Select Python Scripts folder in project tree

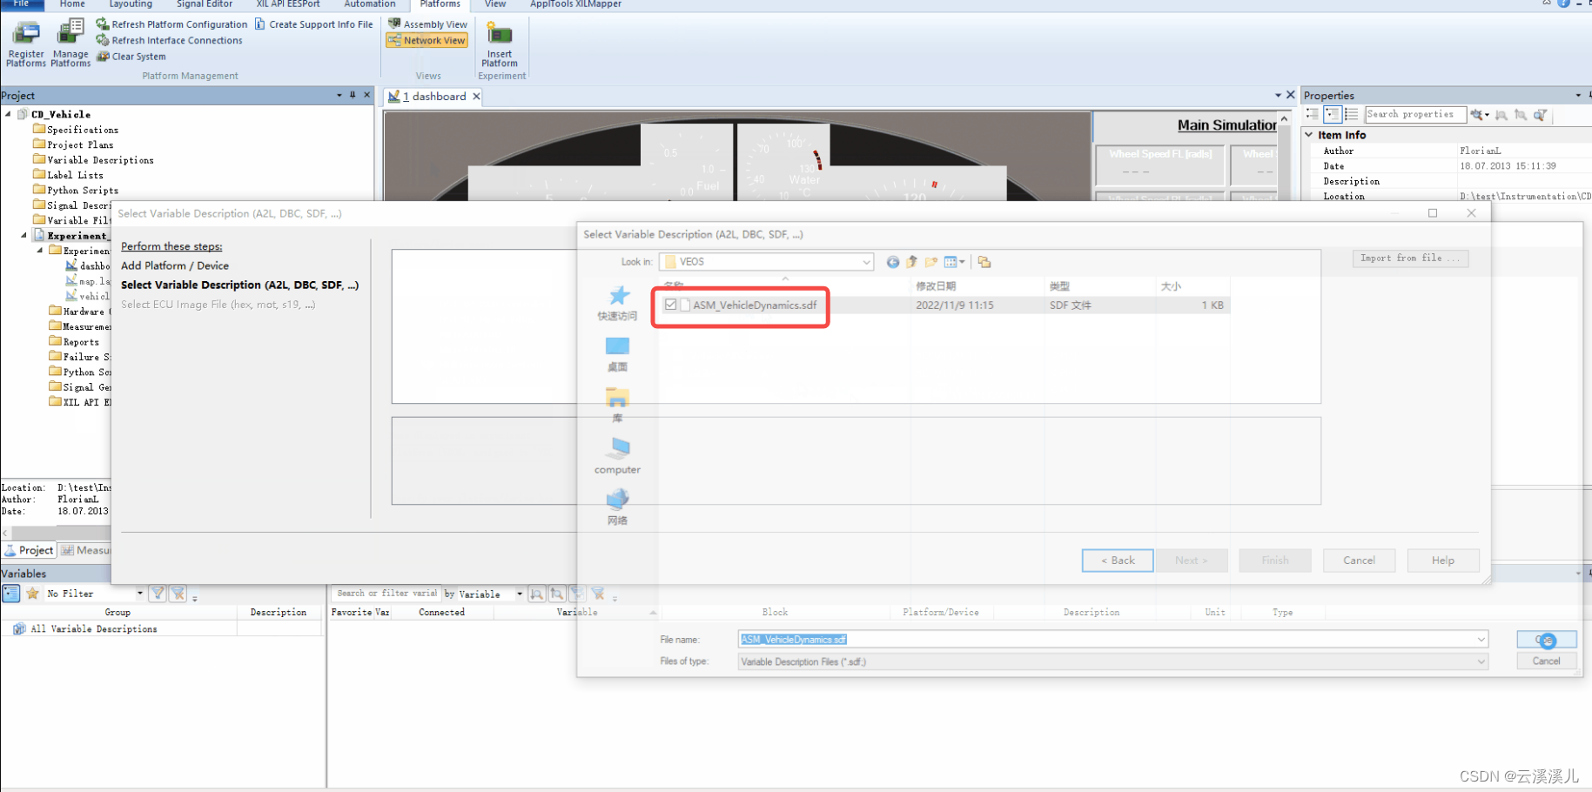point(83,191)
